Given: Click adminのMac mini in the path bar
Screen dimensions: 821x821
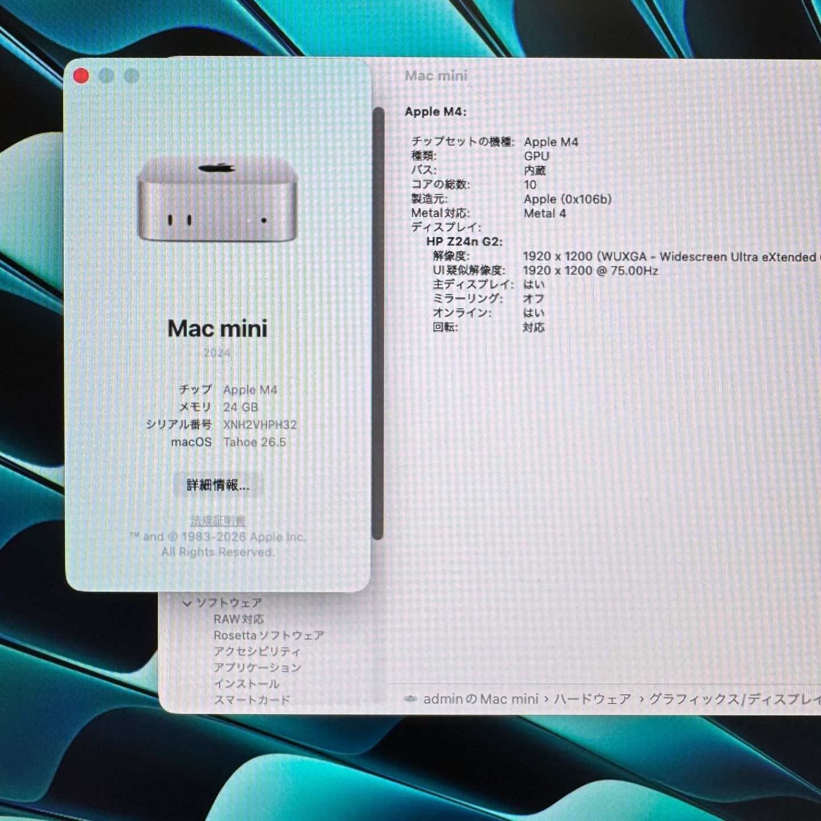Looking at the screenshot, I should [x=481, y=699].
